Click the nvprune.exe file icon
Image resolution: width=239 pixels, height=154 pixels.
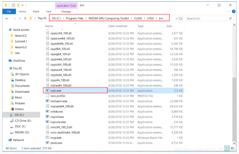pos(48,122)
